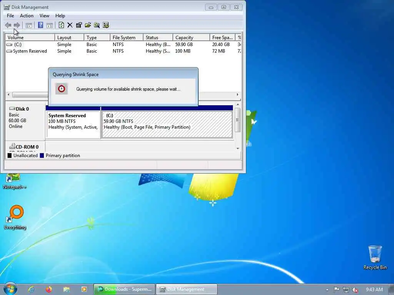Click the disk pane vertical scrollbar thumb

tap(237, 120)
